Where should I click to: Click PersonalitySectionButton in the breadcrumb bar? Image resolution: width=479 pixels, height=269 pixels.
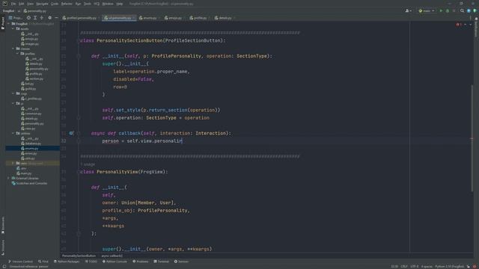pos(79,256)
